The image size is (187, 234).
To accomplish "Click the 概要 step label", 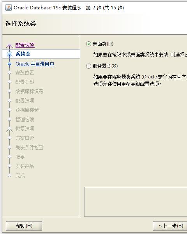I will click(20, 157).
